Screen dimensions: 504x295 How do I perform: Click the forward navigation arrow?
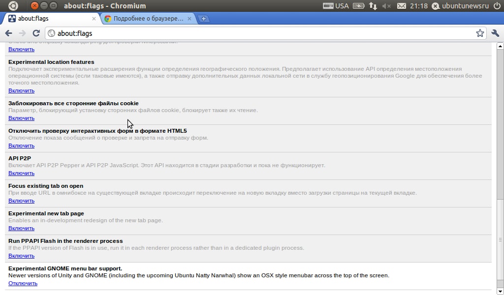coord(22,33)
